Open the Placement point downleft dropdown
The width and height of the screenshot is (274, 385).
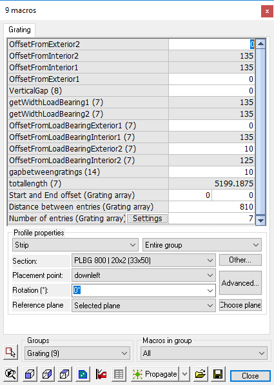click(144, 275)
